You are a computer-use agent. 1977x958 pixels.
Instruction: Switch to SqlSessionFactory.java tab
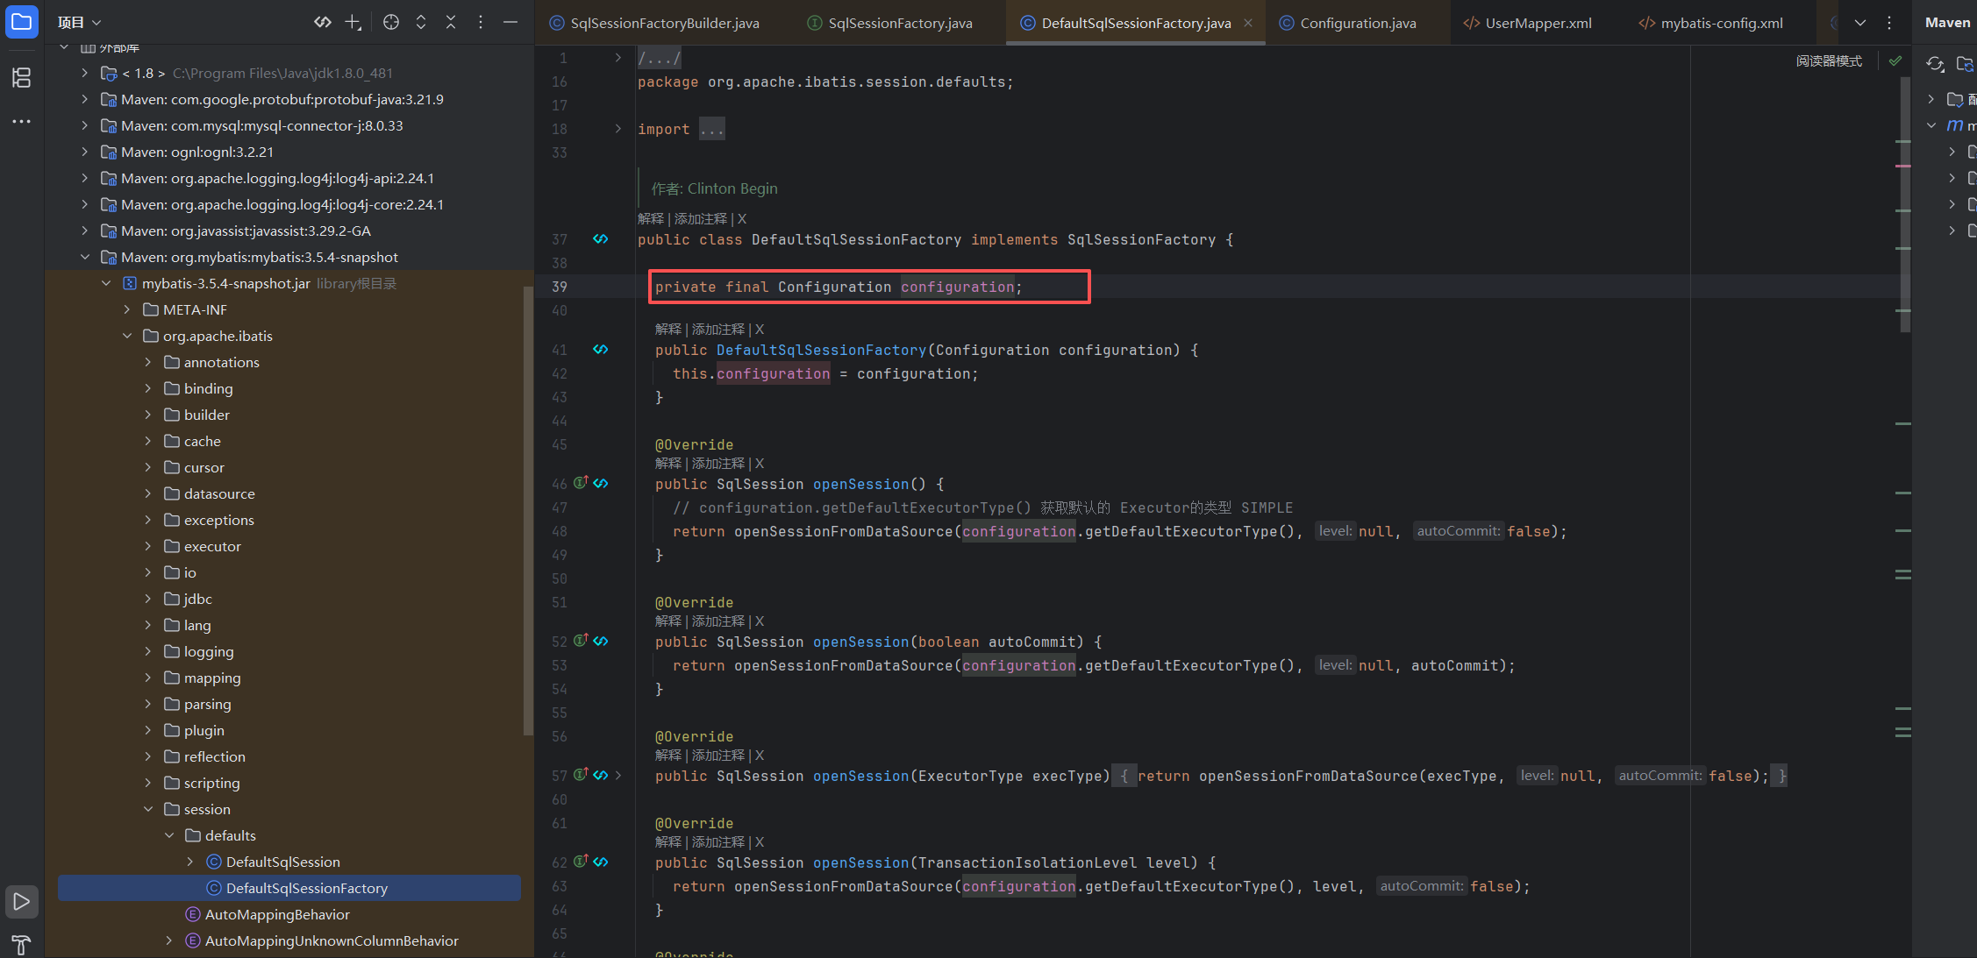coord(889,23)
